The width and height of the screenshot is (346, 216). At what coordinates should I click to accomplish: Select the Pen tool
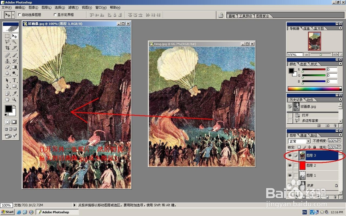tap(7, 86)
